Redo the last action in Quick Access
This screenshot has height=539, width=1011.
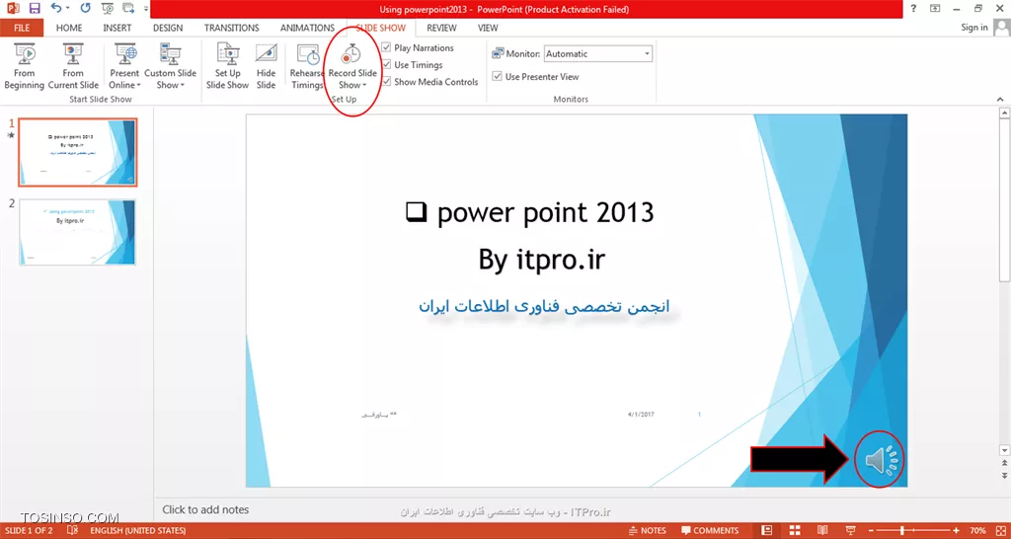tap(86, 9)
